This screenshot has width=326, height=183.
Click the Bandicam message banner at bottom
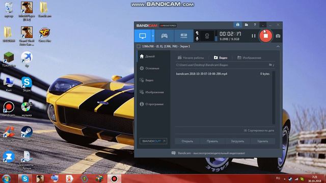[x=208, y=153]
